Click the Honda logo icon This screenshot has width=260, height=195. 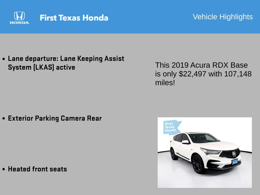19,16
